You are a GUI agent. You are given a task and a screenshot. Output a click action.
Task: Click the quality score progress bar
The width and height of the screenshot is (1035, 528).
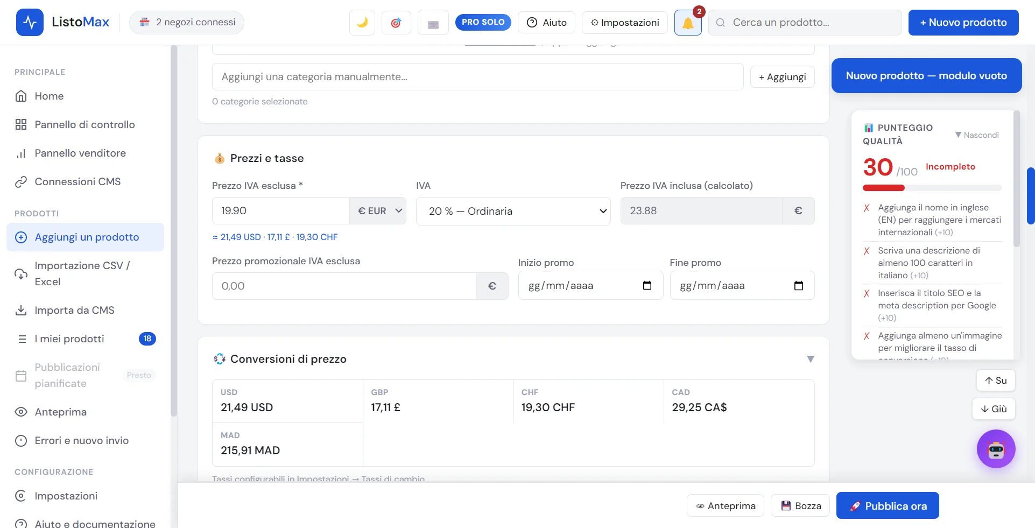(932, 188)
